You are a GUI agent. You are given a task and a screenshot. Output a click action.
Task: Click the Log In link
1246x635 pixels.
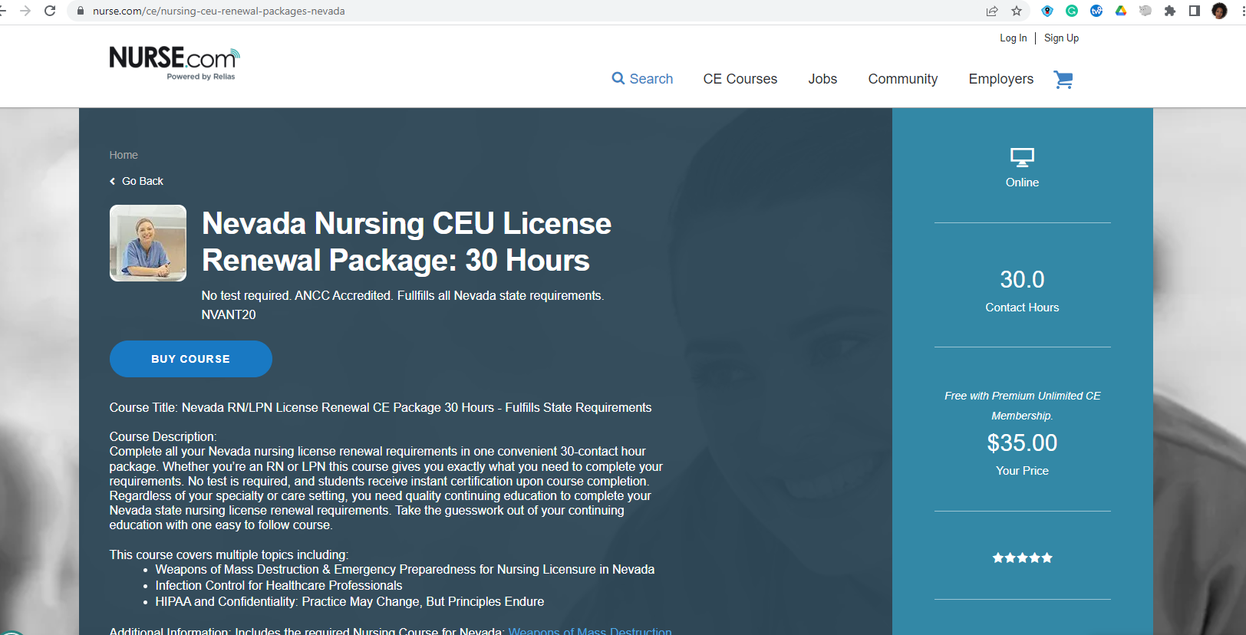tap(1013, 38)
